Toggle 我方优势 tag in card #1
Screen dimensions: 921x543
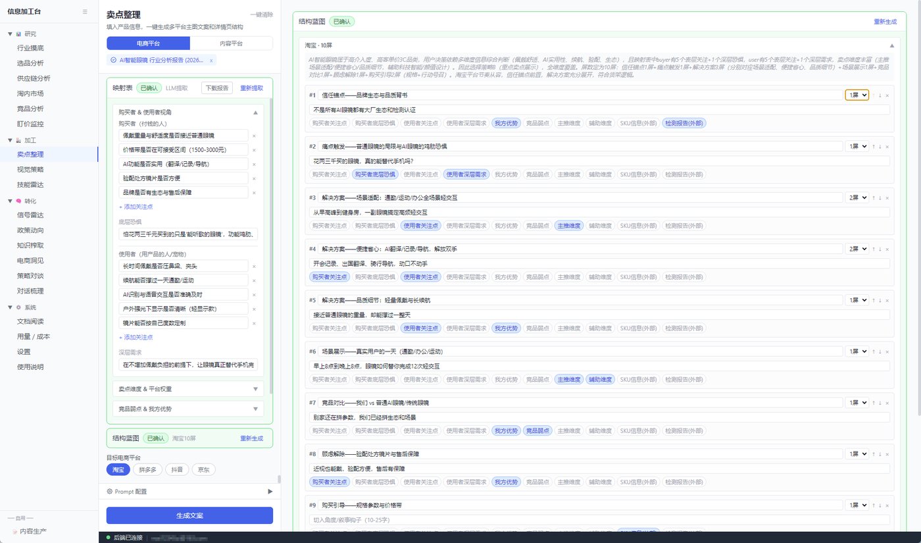click(x=506, y=122)
